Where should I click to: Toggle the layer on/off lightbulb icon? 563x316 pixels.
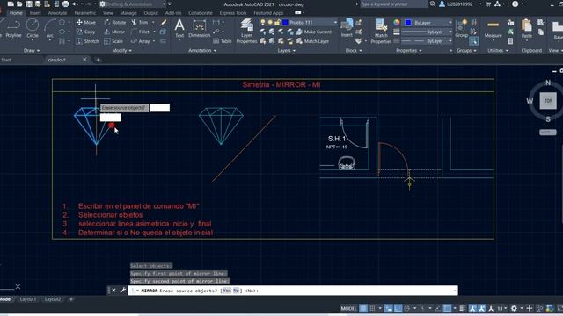click(x=263, y=22)
